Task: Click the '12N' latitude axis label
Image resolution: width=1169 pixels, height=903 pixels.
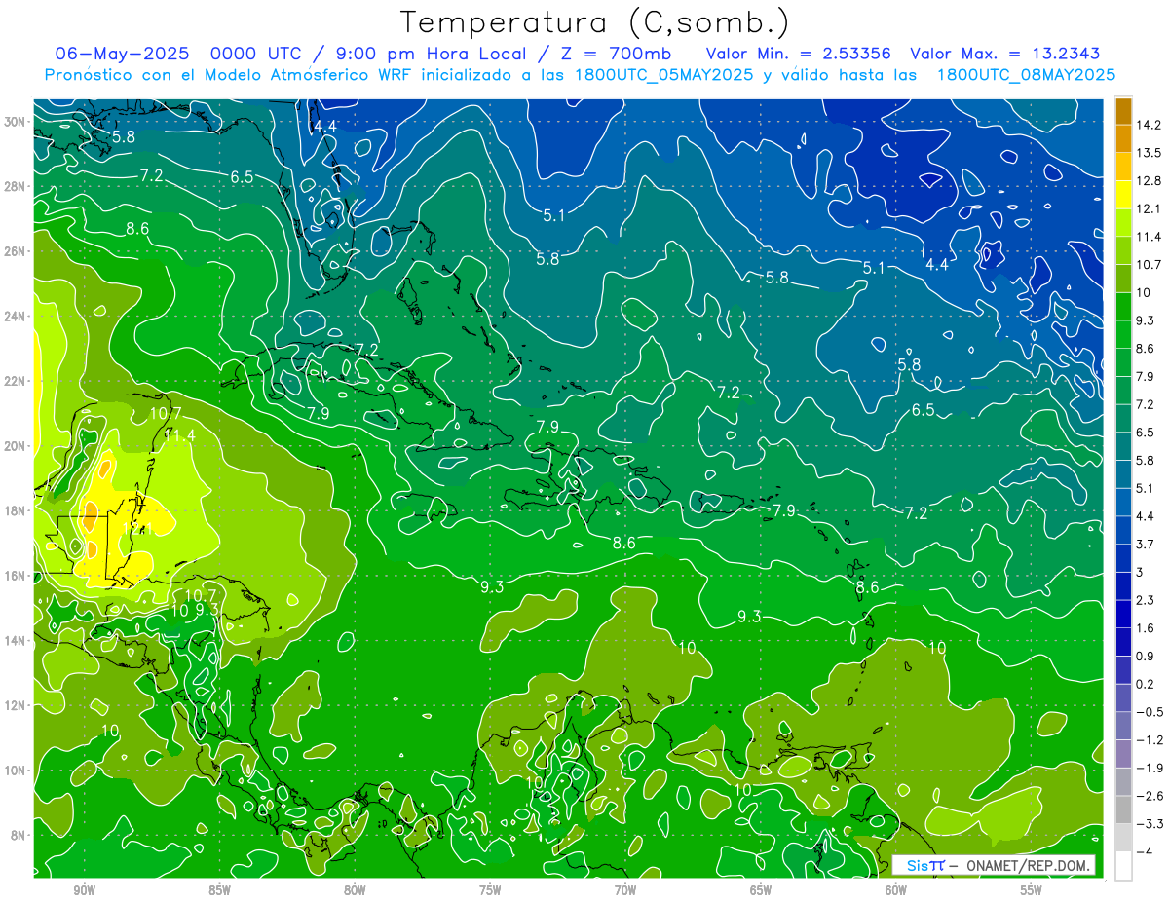Action: click(x=17, y=705)
